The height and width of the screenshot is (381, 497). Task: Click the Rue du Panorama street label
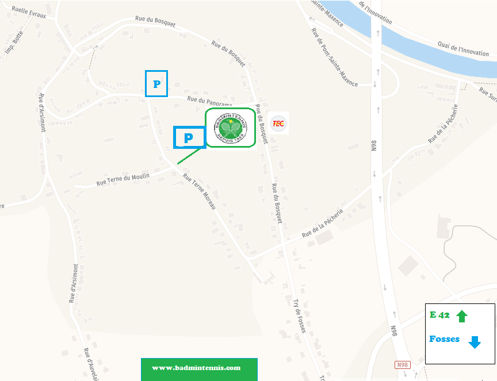pyautogui.click(x=209, y=101)
